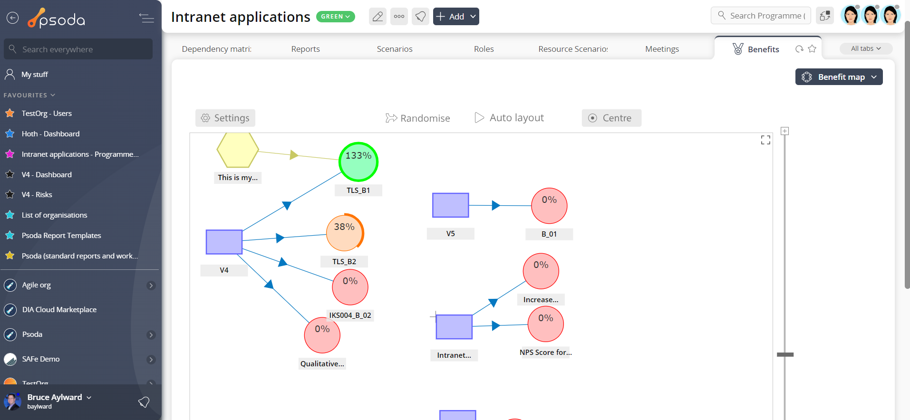Expand the SAFe Demo item
Screen dimensions: 910x420
click(151, 360)
